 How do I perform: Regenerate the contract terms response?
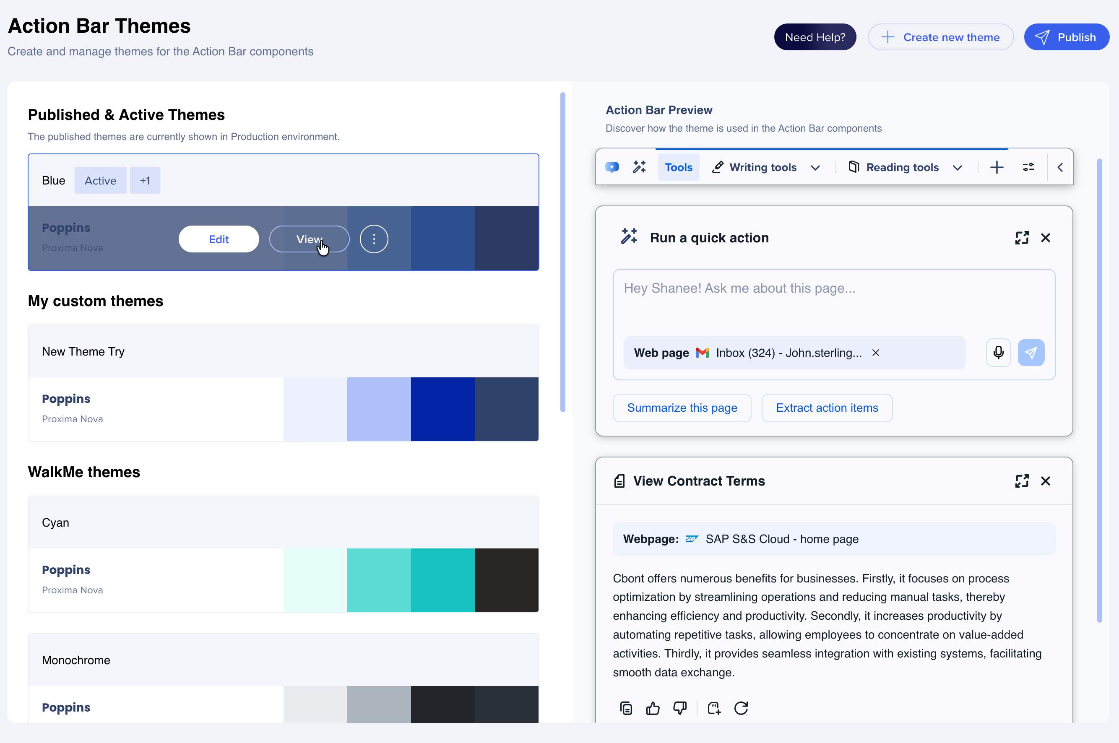point(741,708)
